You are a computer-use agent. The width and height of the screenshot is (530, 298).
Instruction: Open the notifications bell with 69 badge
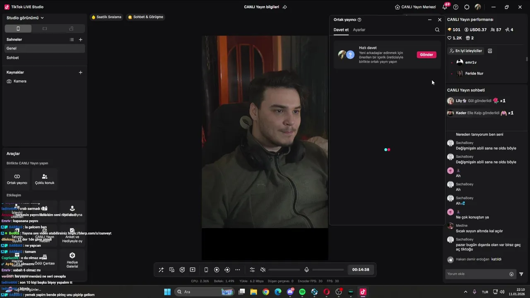446,7
